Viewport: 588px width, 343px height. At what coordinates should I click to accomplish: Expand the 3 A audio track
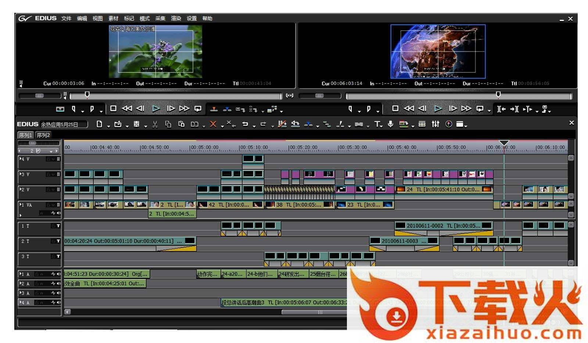(x=20, y=293)
